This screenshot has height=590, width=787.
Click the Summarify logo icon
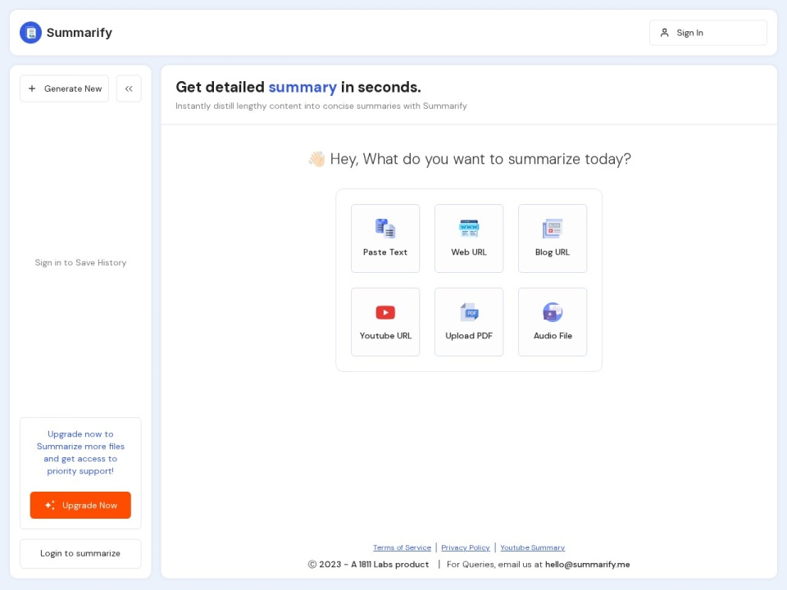click(x=30, y=33)
